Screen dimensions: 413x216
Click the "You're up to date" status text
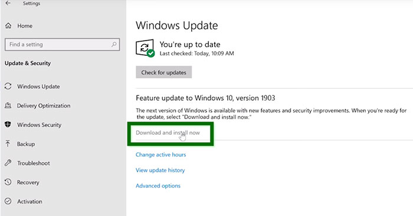190,44
